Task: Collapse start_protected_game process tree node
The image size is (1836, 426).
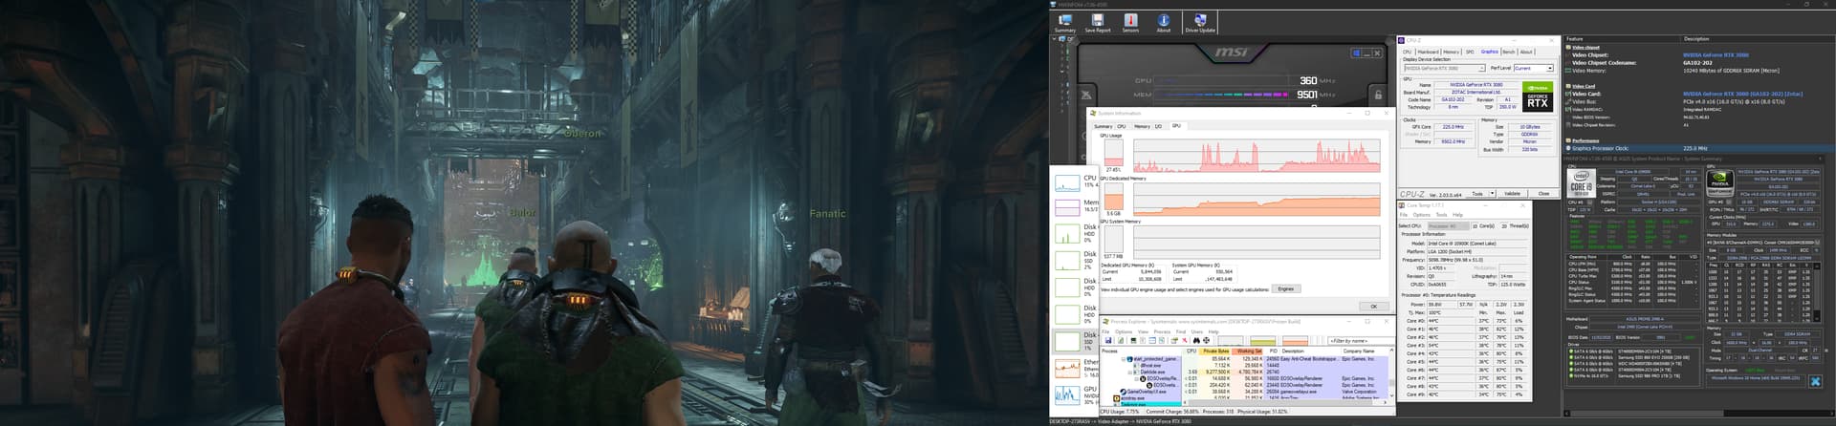Action: [1124, 359]
